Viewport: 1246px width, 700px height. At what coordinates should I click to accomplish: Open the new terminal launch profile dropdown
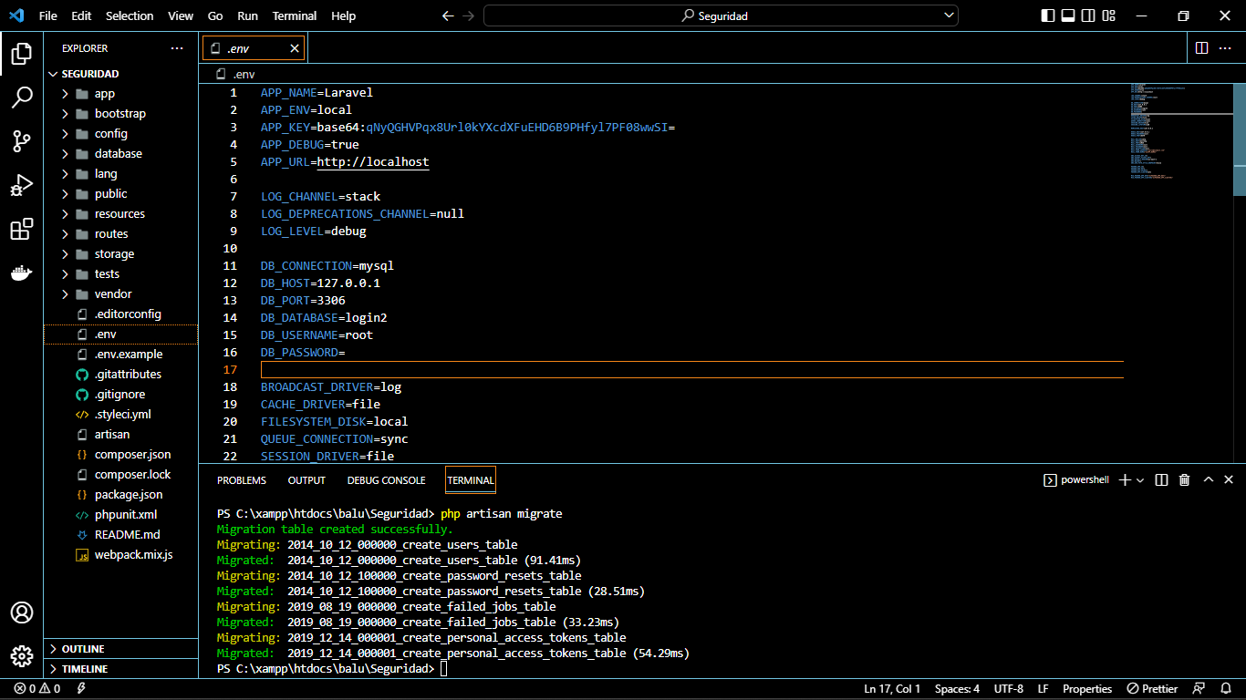point(1139,480)
